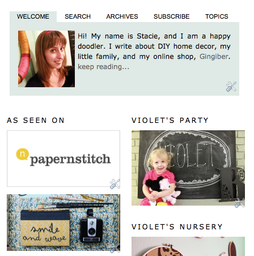The image size is (254, 256).
Task: Select the ARCHIVES tab
Action: (x=122, y=16)
